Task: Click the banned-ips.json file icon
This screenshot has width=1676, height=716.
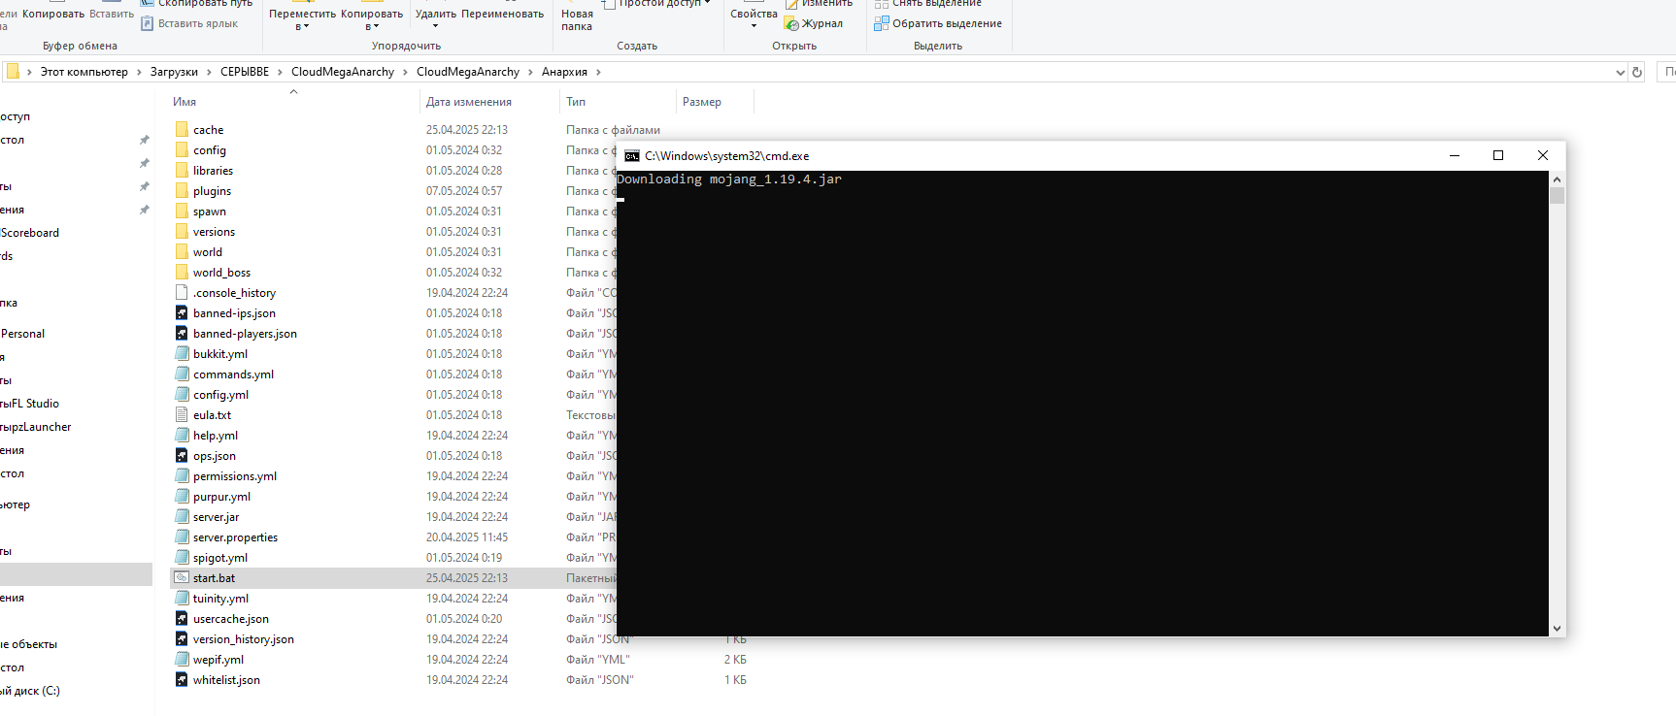Action: (182, 312)
